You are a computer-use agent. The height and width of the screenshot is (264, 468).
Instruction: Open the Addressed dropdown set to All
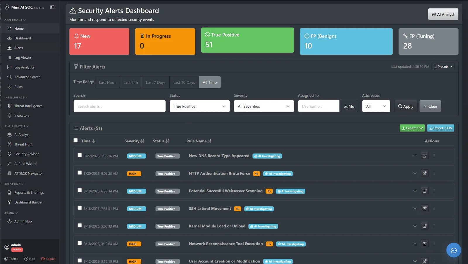click(376, 106)
